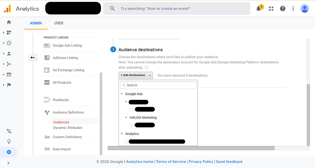The width and height of the screenshot is (315, 168).
Task: Collapse the Google Ads group
Action: coord(122,94)
